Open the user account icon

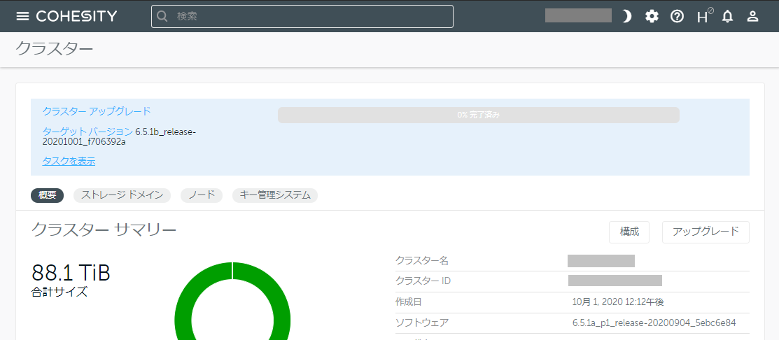pyautogui.click(x=752, y=16)
